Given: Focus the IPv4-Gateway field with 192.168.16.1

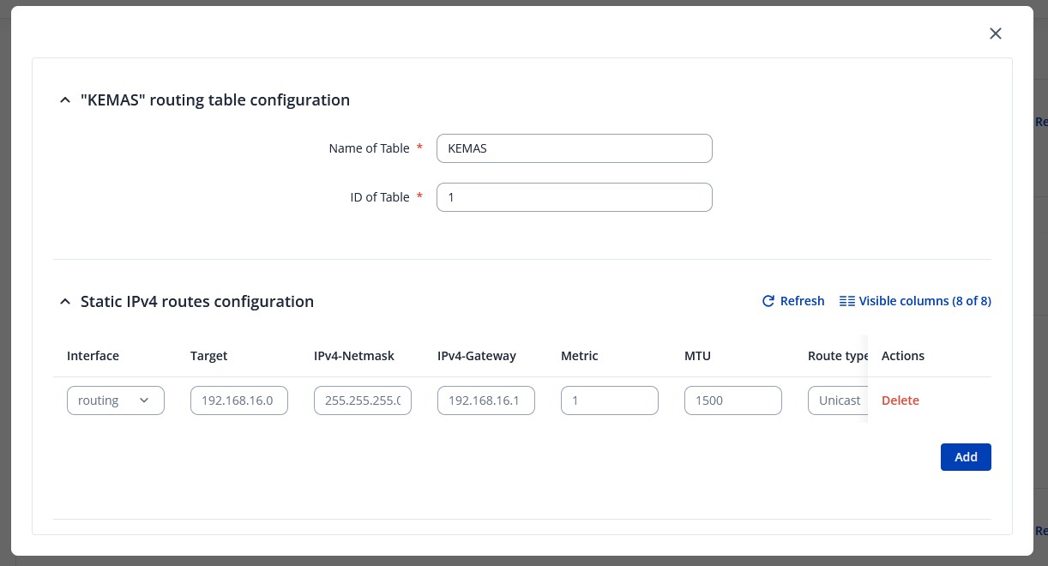Looking at the screenshot, I should pos(485,400).
